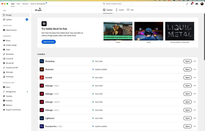The width and height of the screenshot is (205, 131).
Task: Expand more options for Illustrator
Action: (x=195, y=69)
